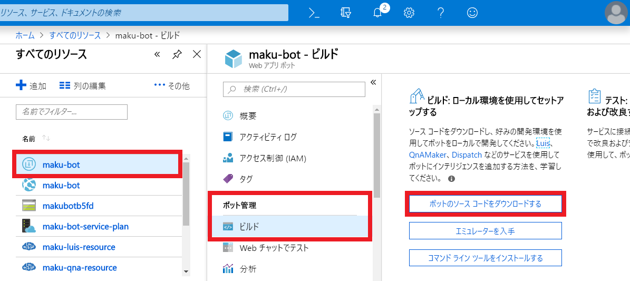Click the テスト clipboard heading icon
The width and height of the screenshot is (630, 281).
tap(595, 96)
